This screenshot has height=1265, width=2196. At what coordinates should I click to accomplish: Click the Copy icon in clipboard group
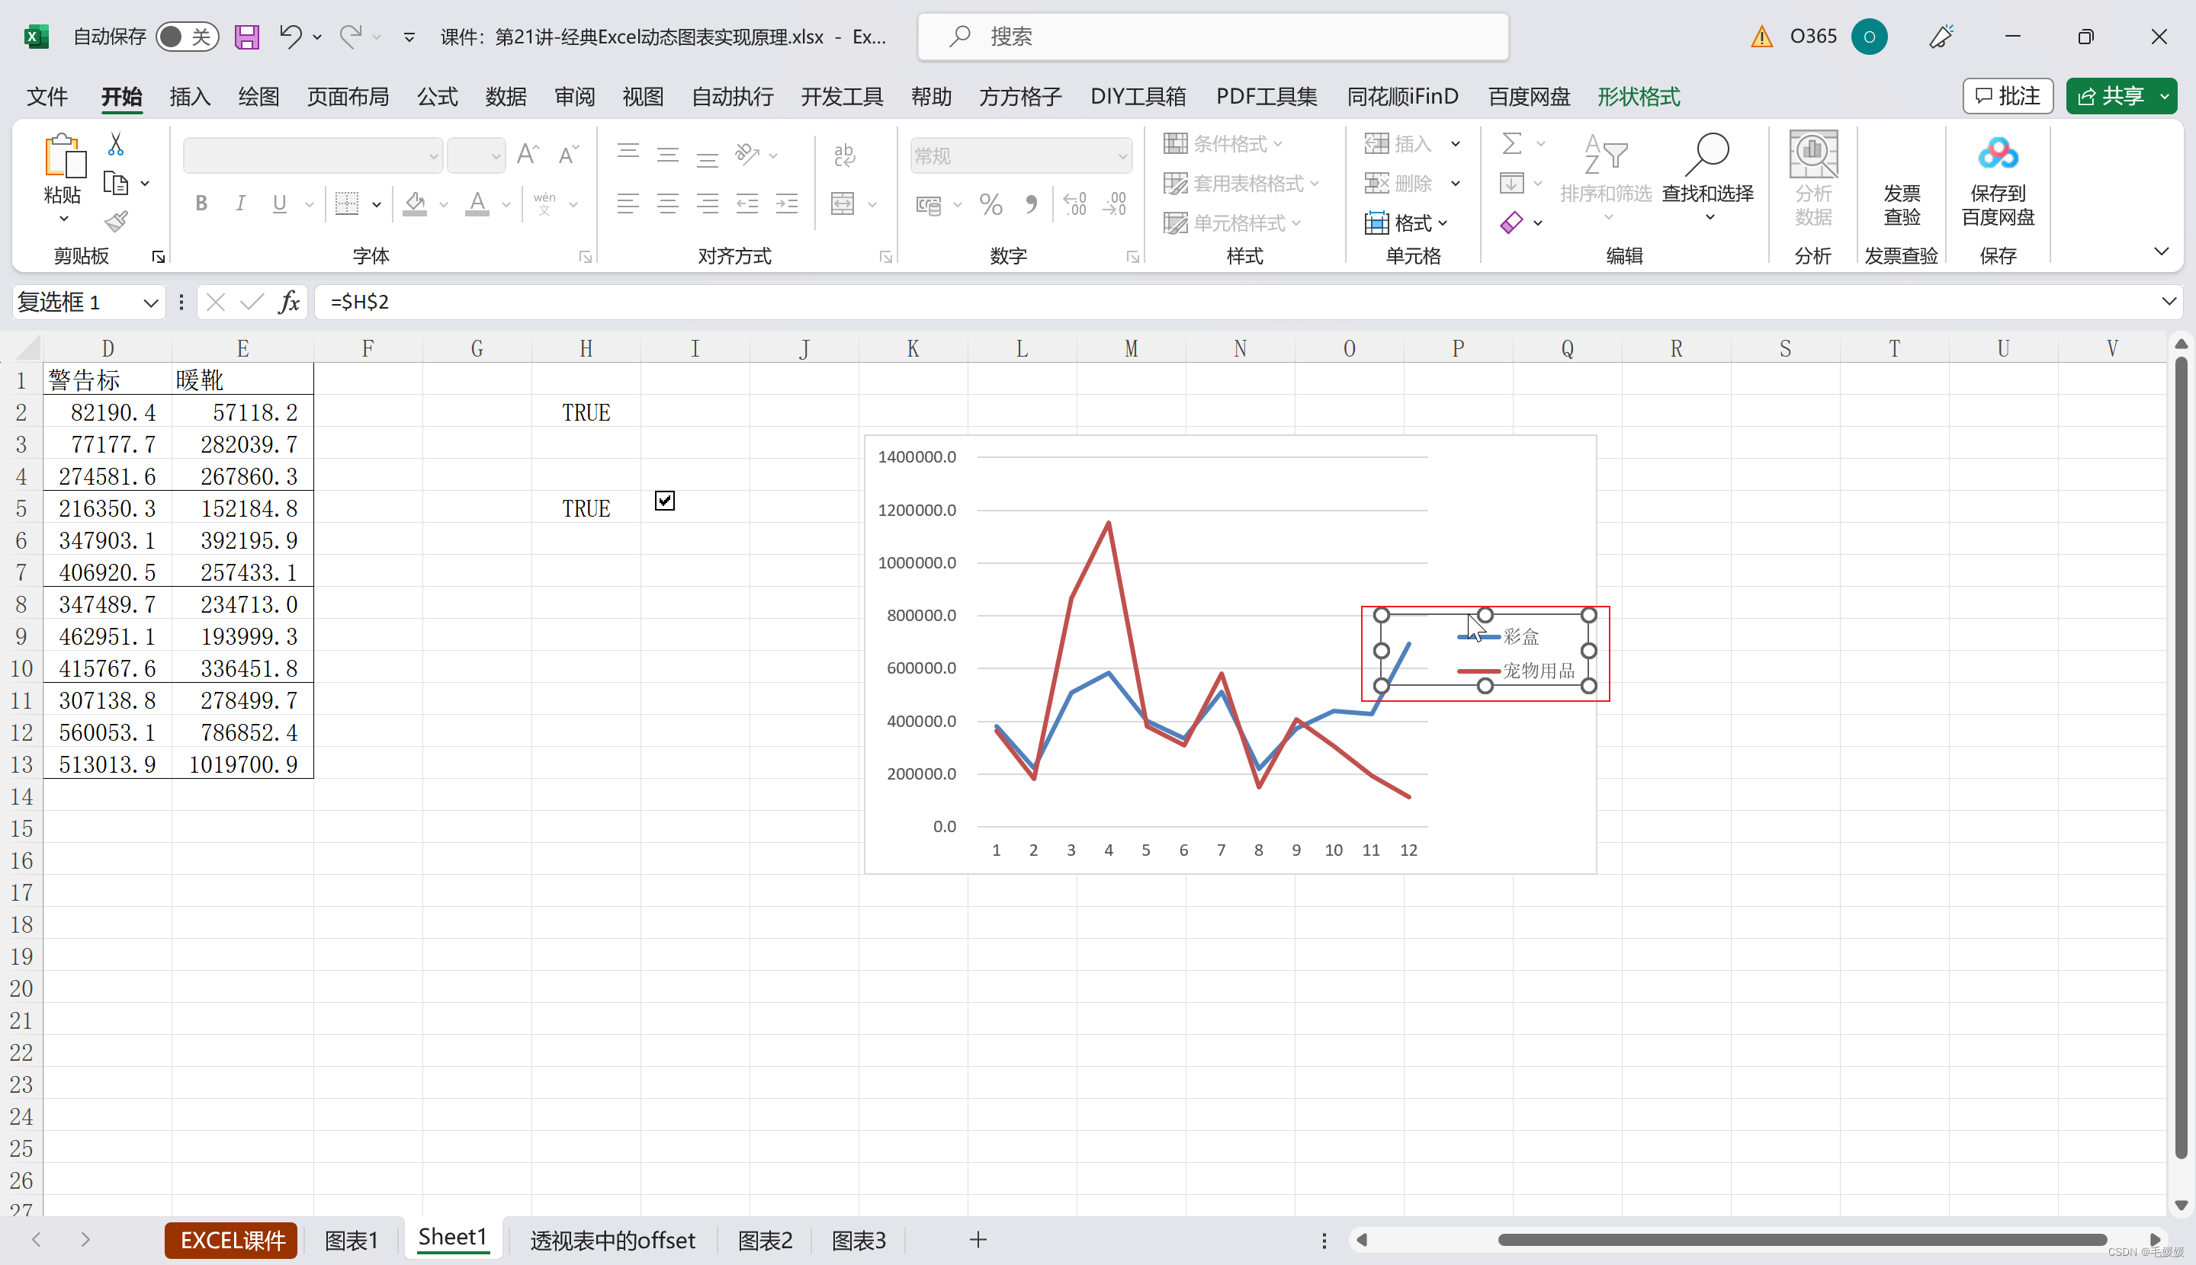116,184
